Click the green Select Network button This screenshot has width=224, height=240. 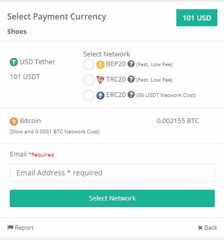112,198
